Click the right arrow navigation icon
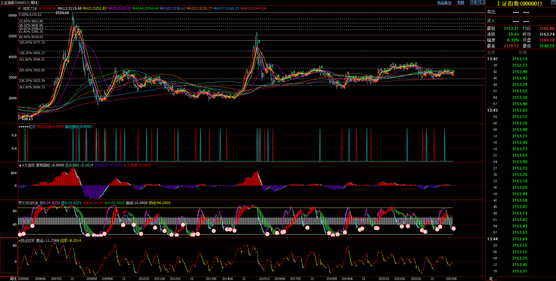Image resolution: width=556 pixels, height=281 pixels. (x=477, y=2)
